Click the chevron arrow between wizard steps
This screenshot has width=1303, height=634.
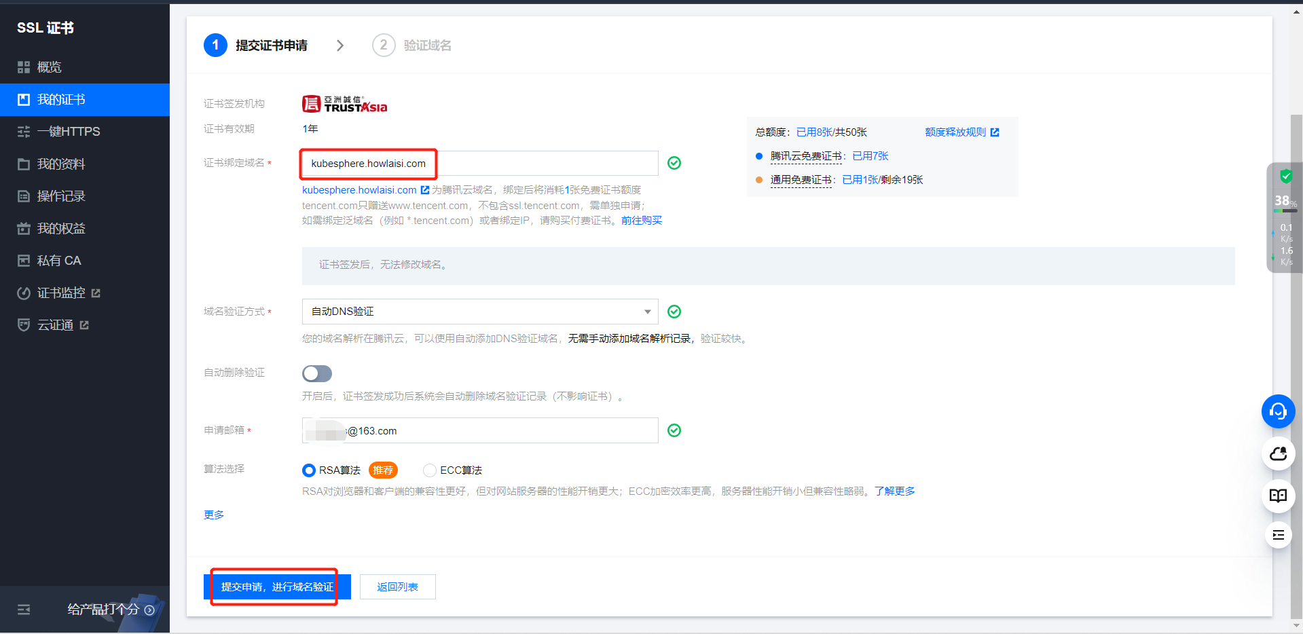(x=340, y=45)
